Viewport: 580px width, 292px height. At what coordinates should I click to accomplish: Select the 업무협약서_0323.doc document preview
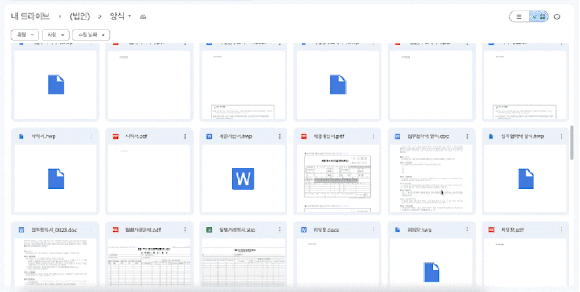click(55, 262)
